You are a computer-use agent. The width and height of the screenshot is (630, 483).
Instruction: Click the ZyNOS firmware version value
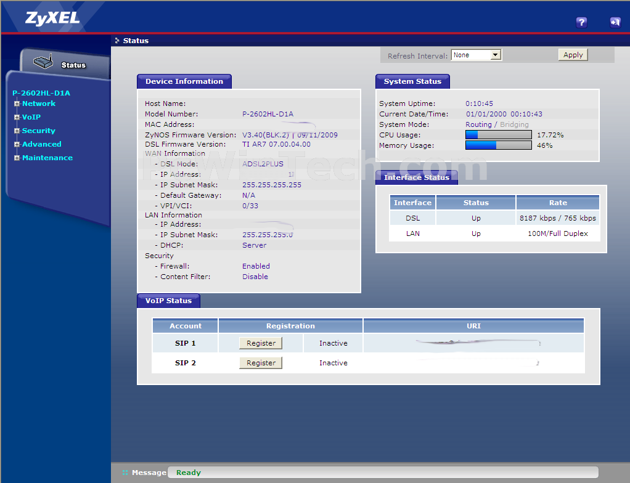click(290, 135)
